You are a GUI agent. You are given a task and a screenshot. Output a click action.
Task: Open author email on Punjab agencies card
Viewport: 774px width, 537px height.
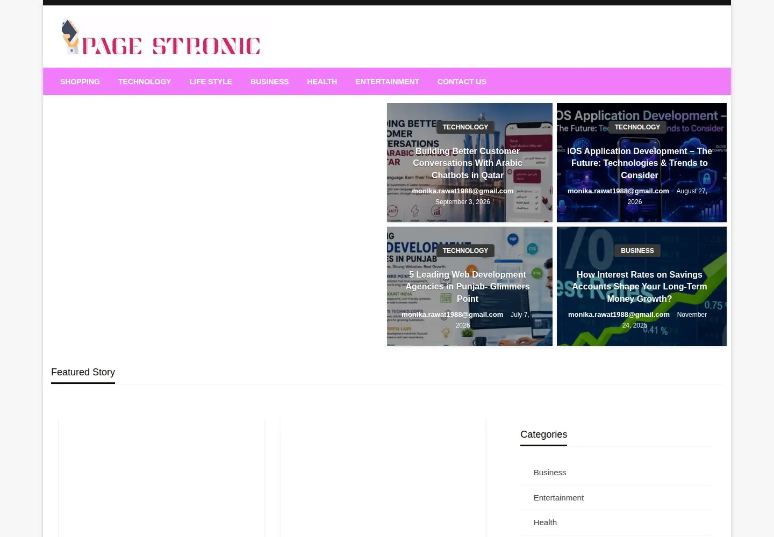tap(453, 315)
